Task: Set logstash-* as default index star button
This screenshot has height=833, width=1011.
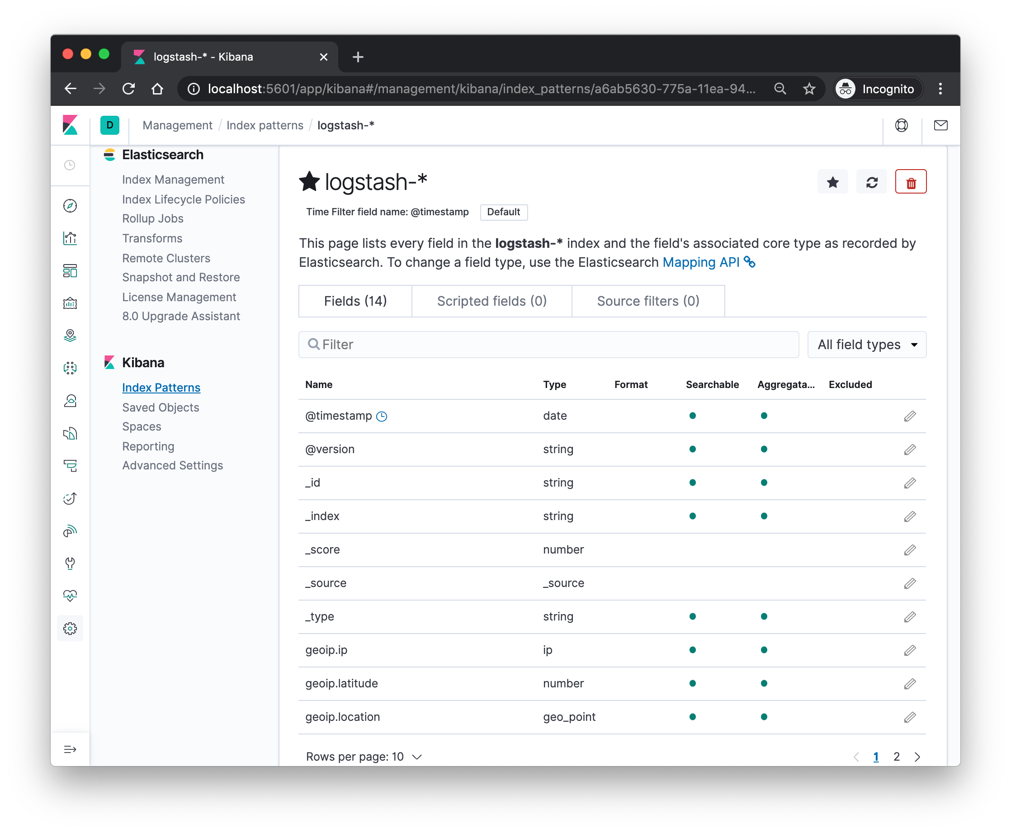Action: pyautogui.click(x=832, y=182)
